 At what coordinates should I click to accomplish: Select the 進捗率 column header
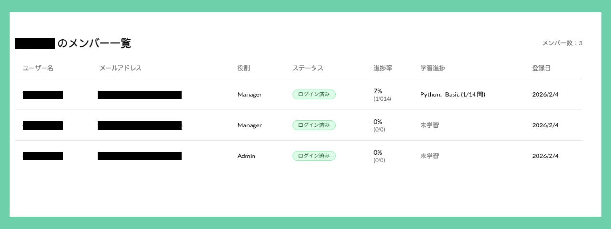tap(383, 68)
